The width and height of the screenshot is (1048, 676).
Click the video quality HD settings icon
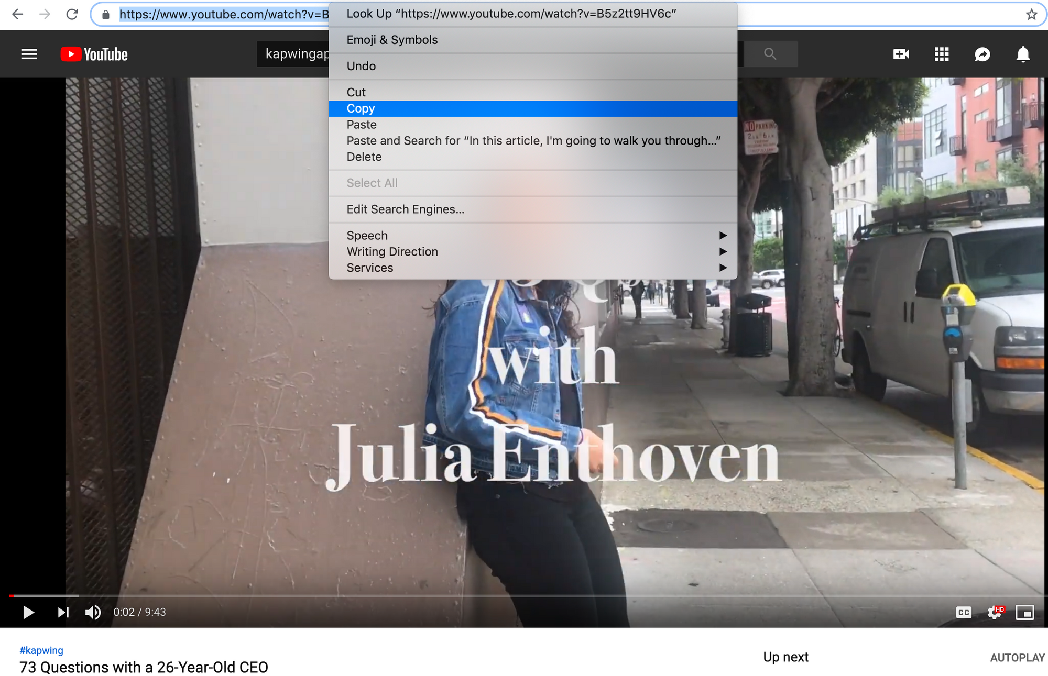pos(995,612)
